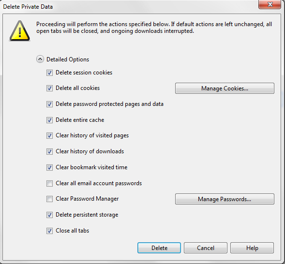The height and width of the screenshot is (264, 285).
Task: Uncheck Delete session cookies
Action: tap(49, 73)
